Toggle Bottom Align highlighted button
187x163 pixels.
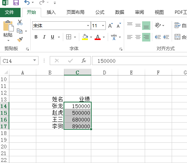(146, 25)
